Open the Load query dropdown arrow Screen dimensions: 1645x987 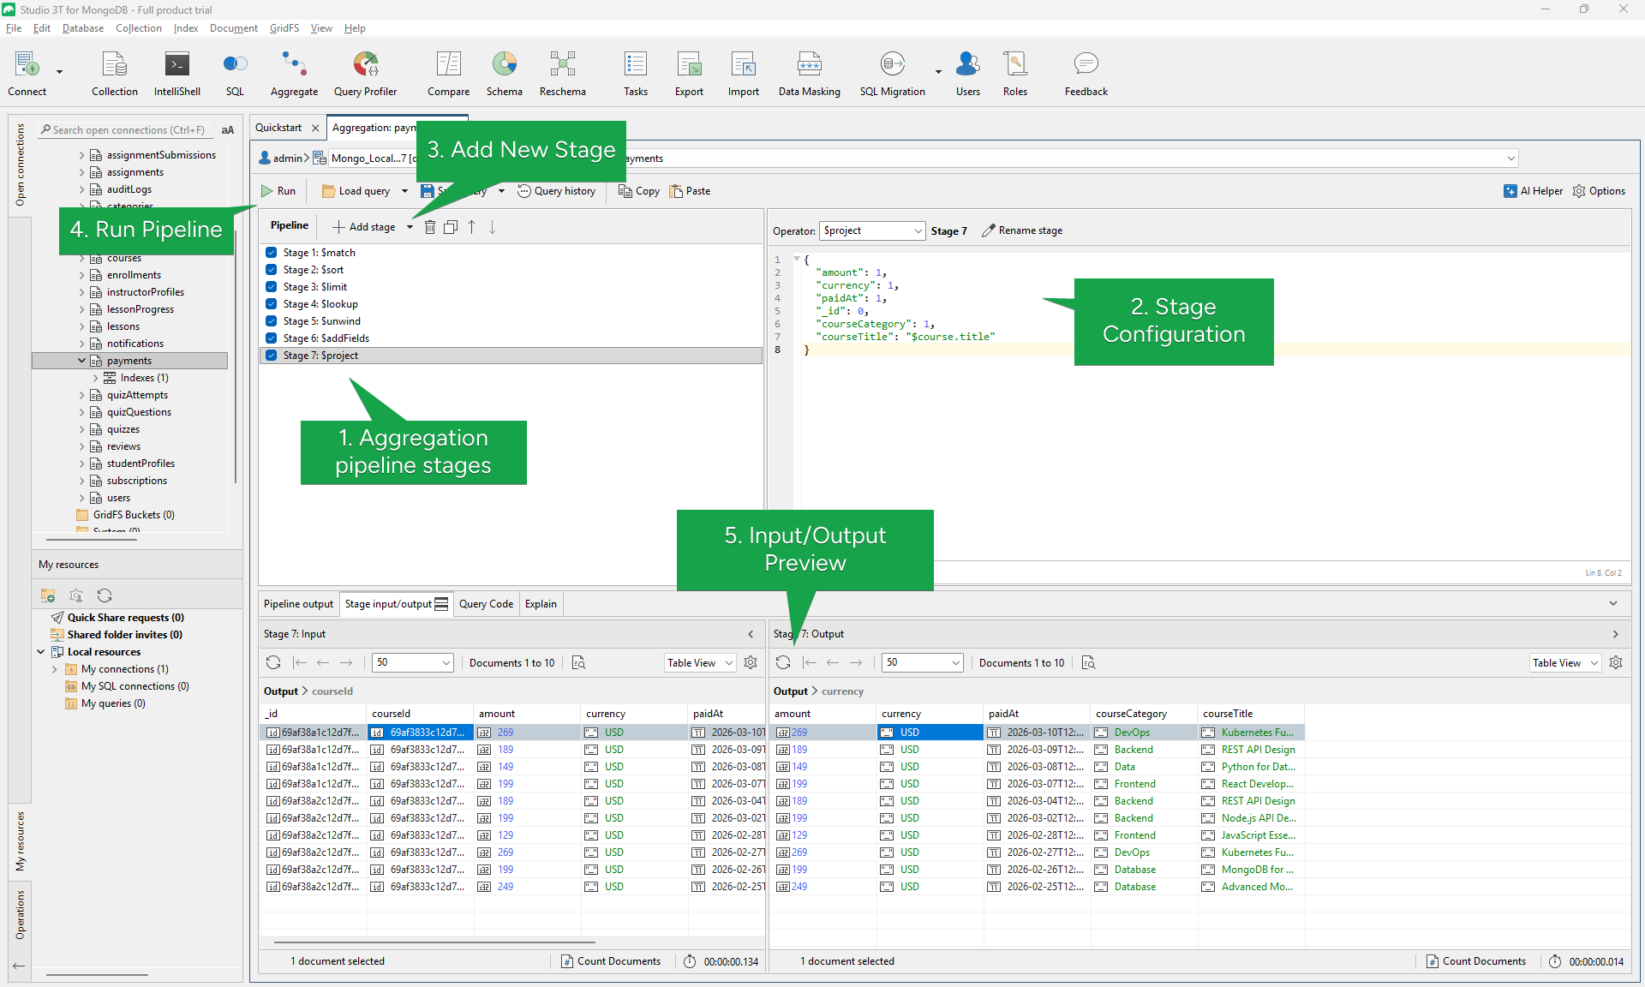pyautogui.click(x=404, y=191)
